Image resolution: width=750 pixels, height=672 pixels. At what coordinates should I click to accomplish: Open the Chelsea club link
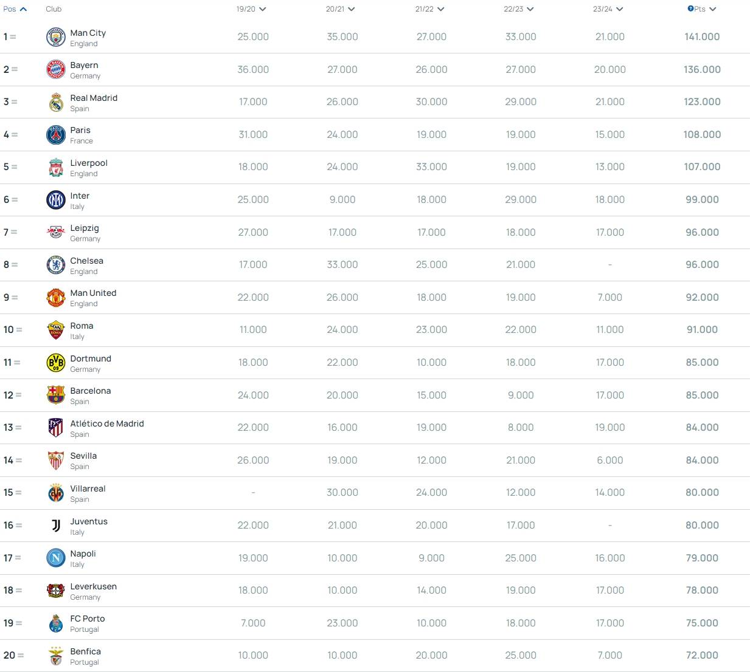tap(86, 261)
